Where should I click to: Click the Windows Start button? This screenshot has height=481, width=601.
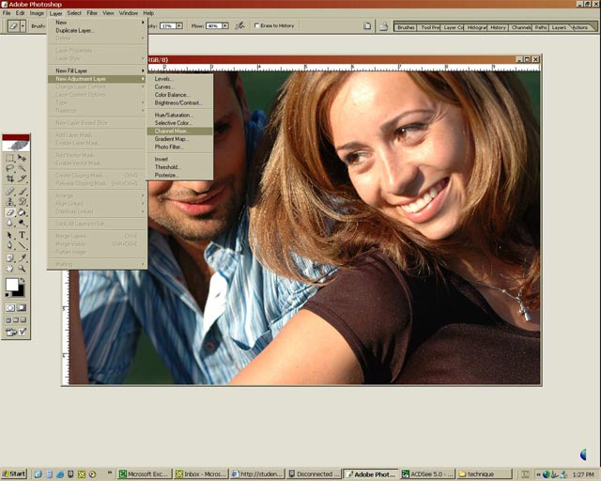[14, 473]
